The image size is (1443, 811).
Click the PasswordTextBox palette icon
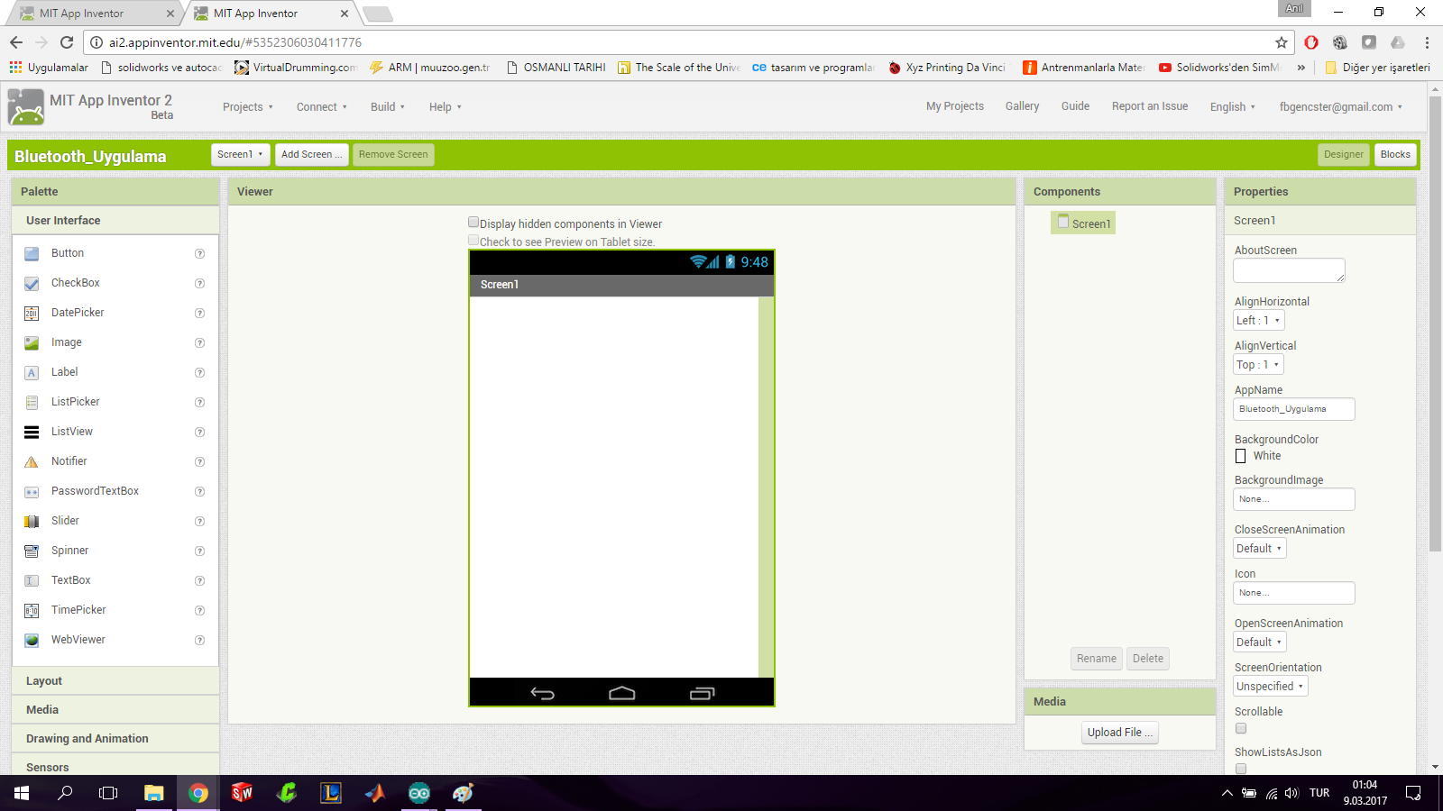32,492
